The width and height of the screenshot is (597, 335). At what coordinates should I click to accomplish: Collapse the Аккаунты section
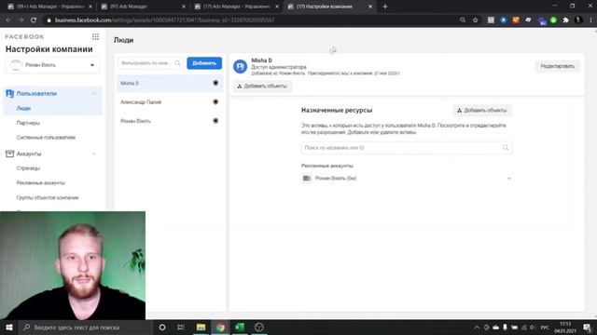coord(94,154)
